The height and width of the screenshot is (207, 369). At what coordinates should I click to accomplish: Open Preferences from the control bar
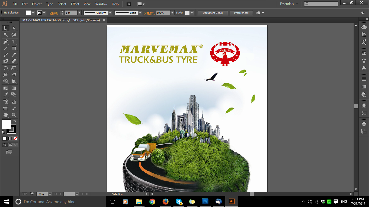click(x=241, y=12)
